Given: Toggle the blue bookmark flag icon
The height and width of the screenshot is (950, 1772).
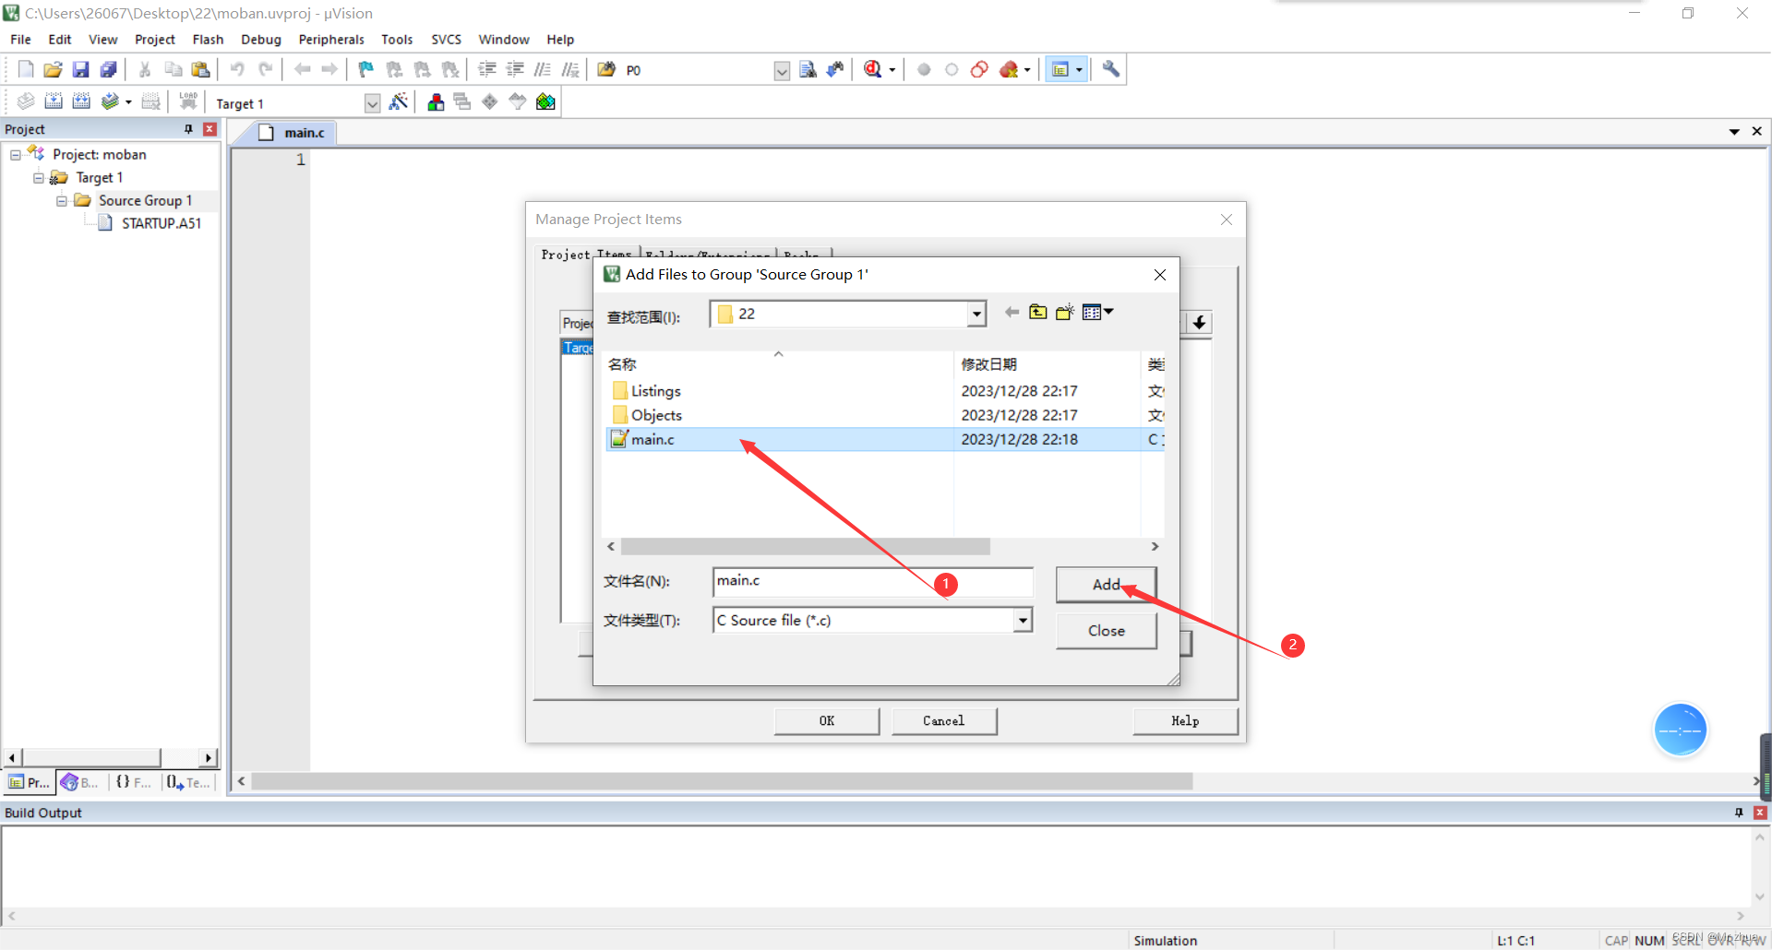Looking at the screenshot, I should [x=366, y=69].
